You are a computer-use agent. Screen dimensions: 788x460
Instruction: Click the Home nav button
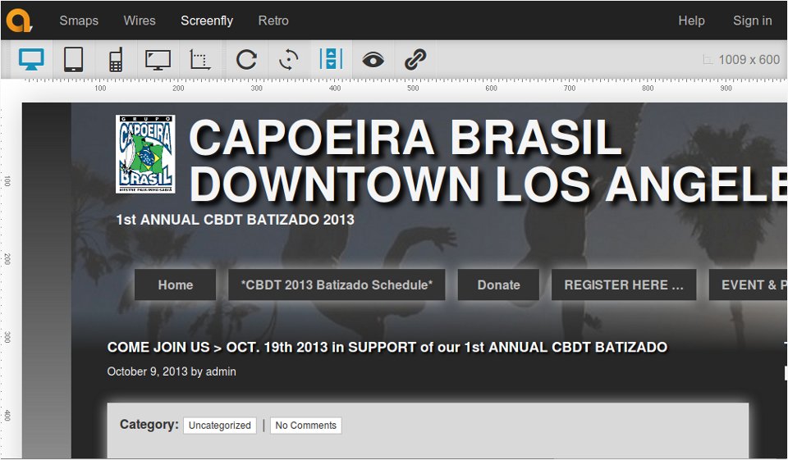click(x=176, y=285)
